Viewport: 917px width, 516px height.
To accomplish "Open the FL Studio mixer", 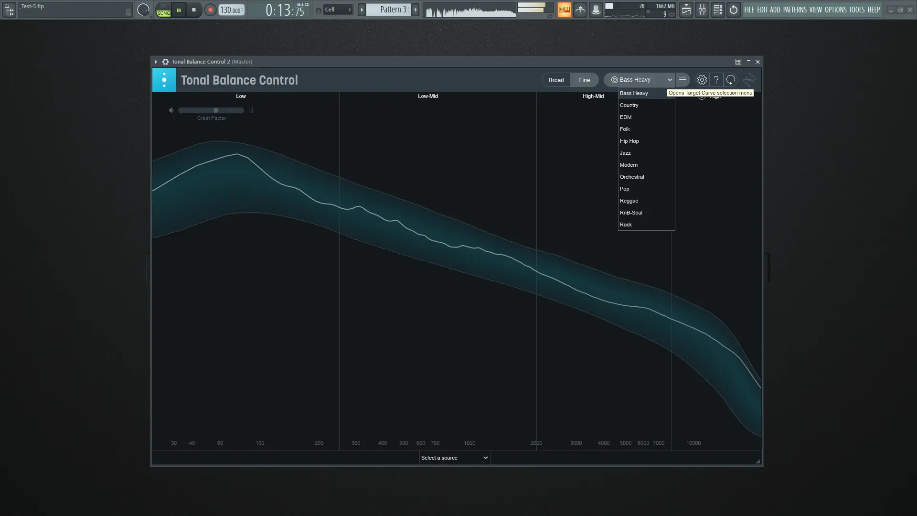I will pyautogui.click(x=702, y=10).
